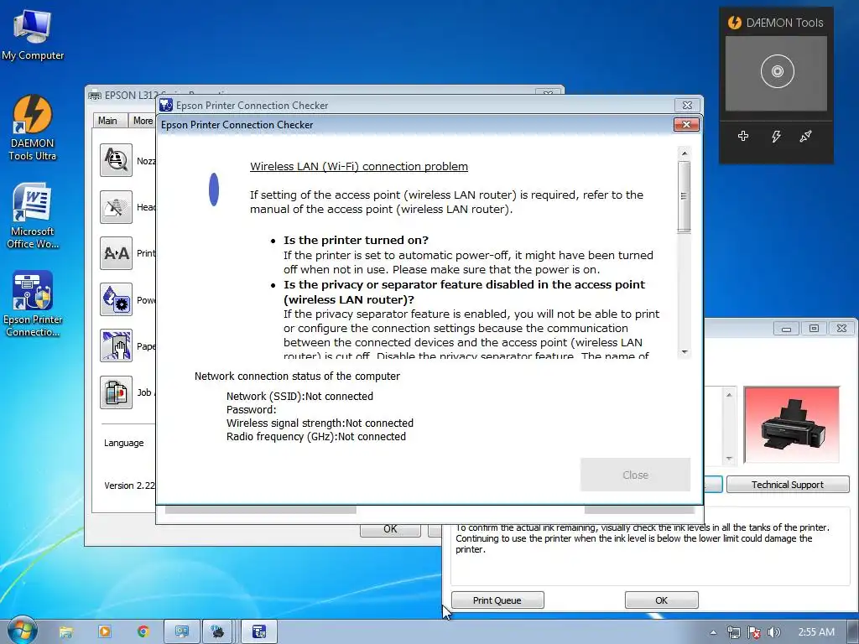Click the Paper Guide Cleaning icon
Image resolution: width=859 pixels, height=644 pixels.
[x=116, y=345]
